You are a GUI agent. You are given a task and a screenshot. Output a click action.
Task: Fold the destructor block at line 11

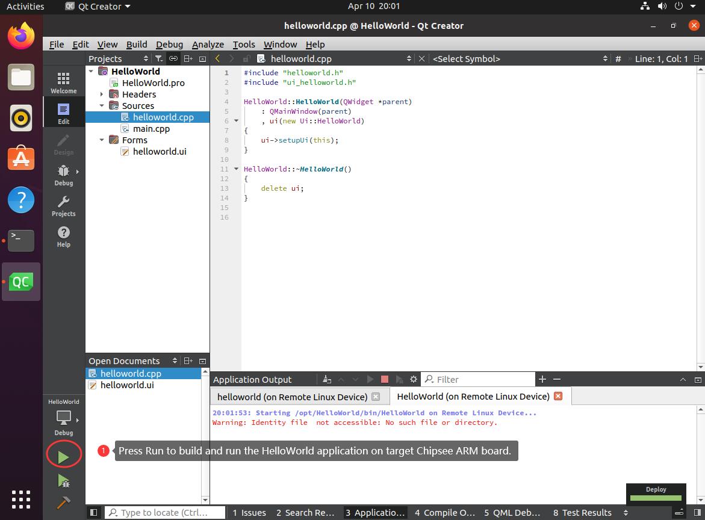[236, 169]
